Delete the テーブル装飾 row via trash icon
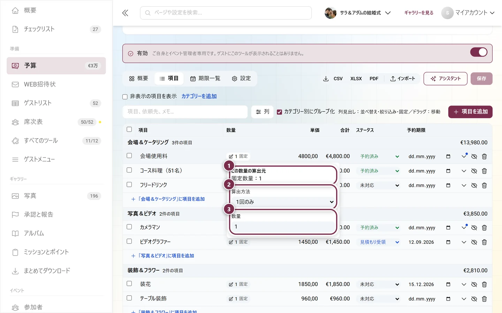This screenshot has width=502, height=313. [x=484, y=299]
